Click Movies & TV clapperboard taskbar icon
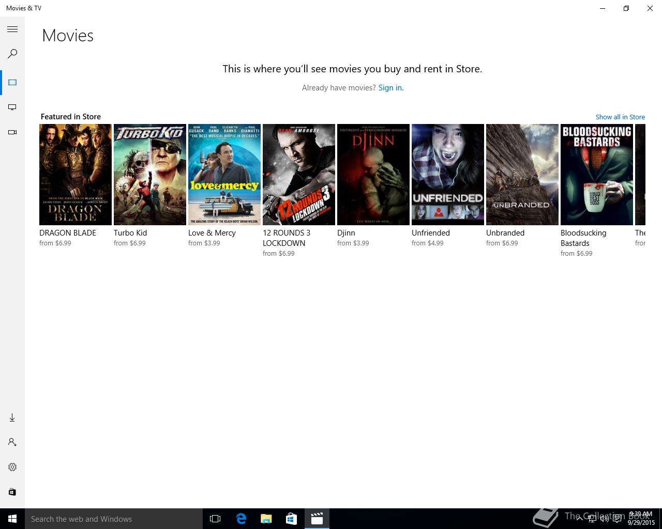 pos(317,519)
